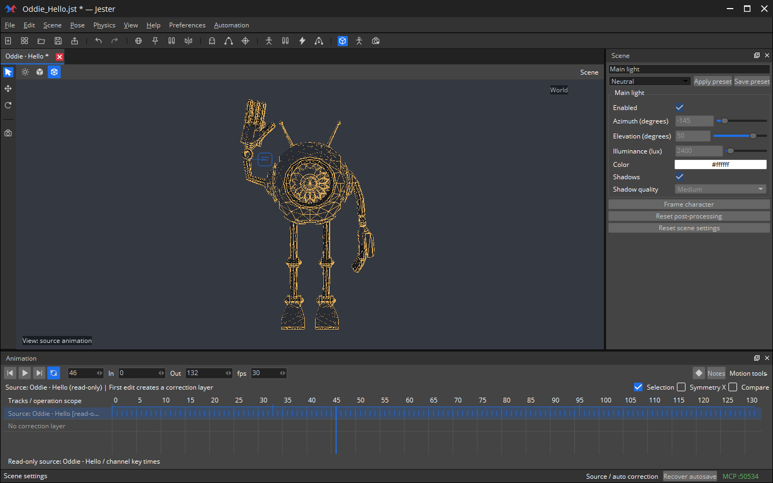Enable the Symmetry X checkbox
773x483 pixels.
coord(681,387)
